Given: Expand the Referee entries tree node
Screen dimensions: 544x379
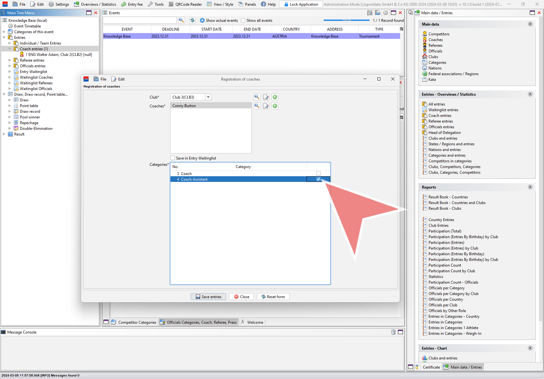Looking at the screenshot, I should point(9,60).
